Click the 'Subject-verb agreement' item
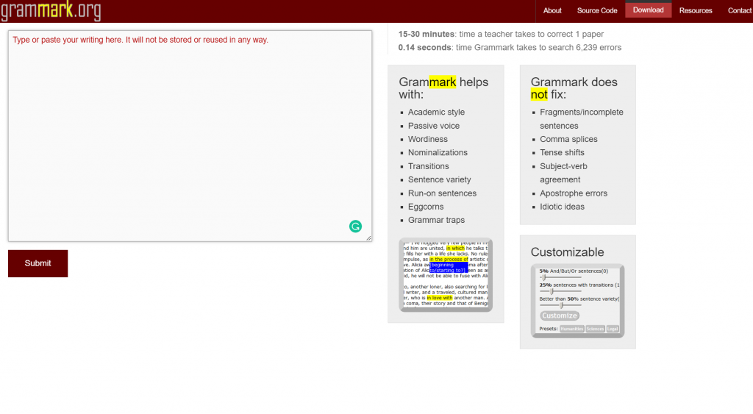The image size is (753, 414). click(563, 173)
